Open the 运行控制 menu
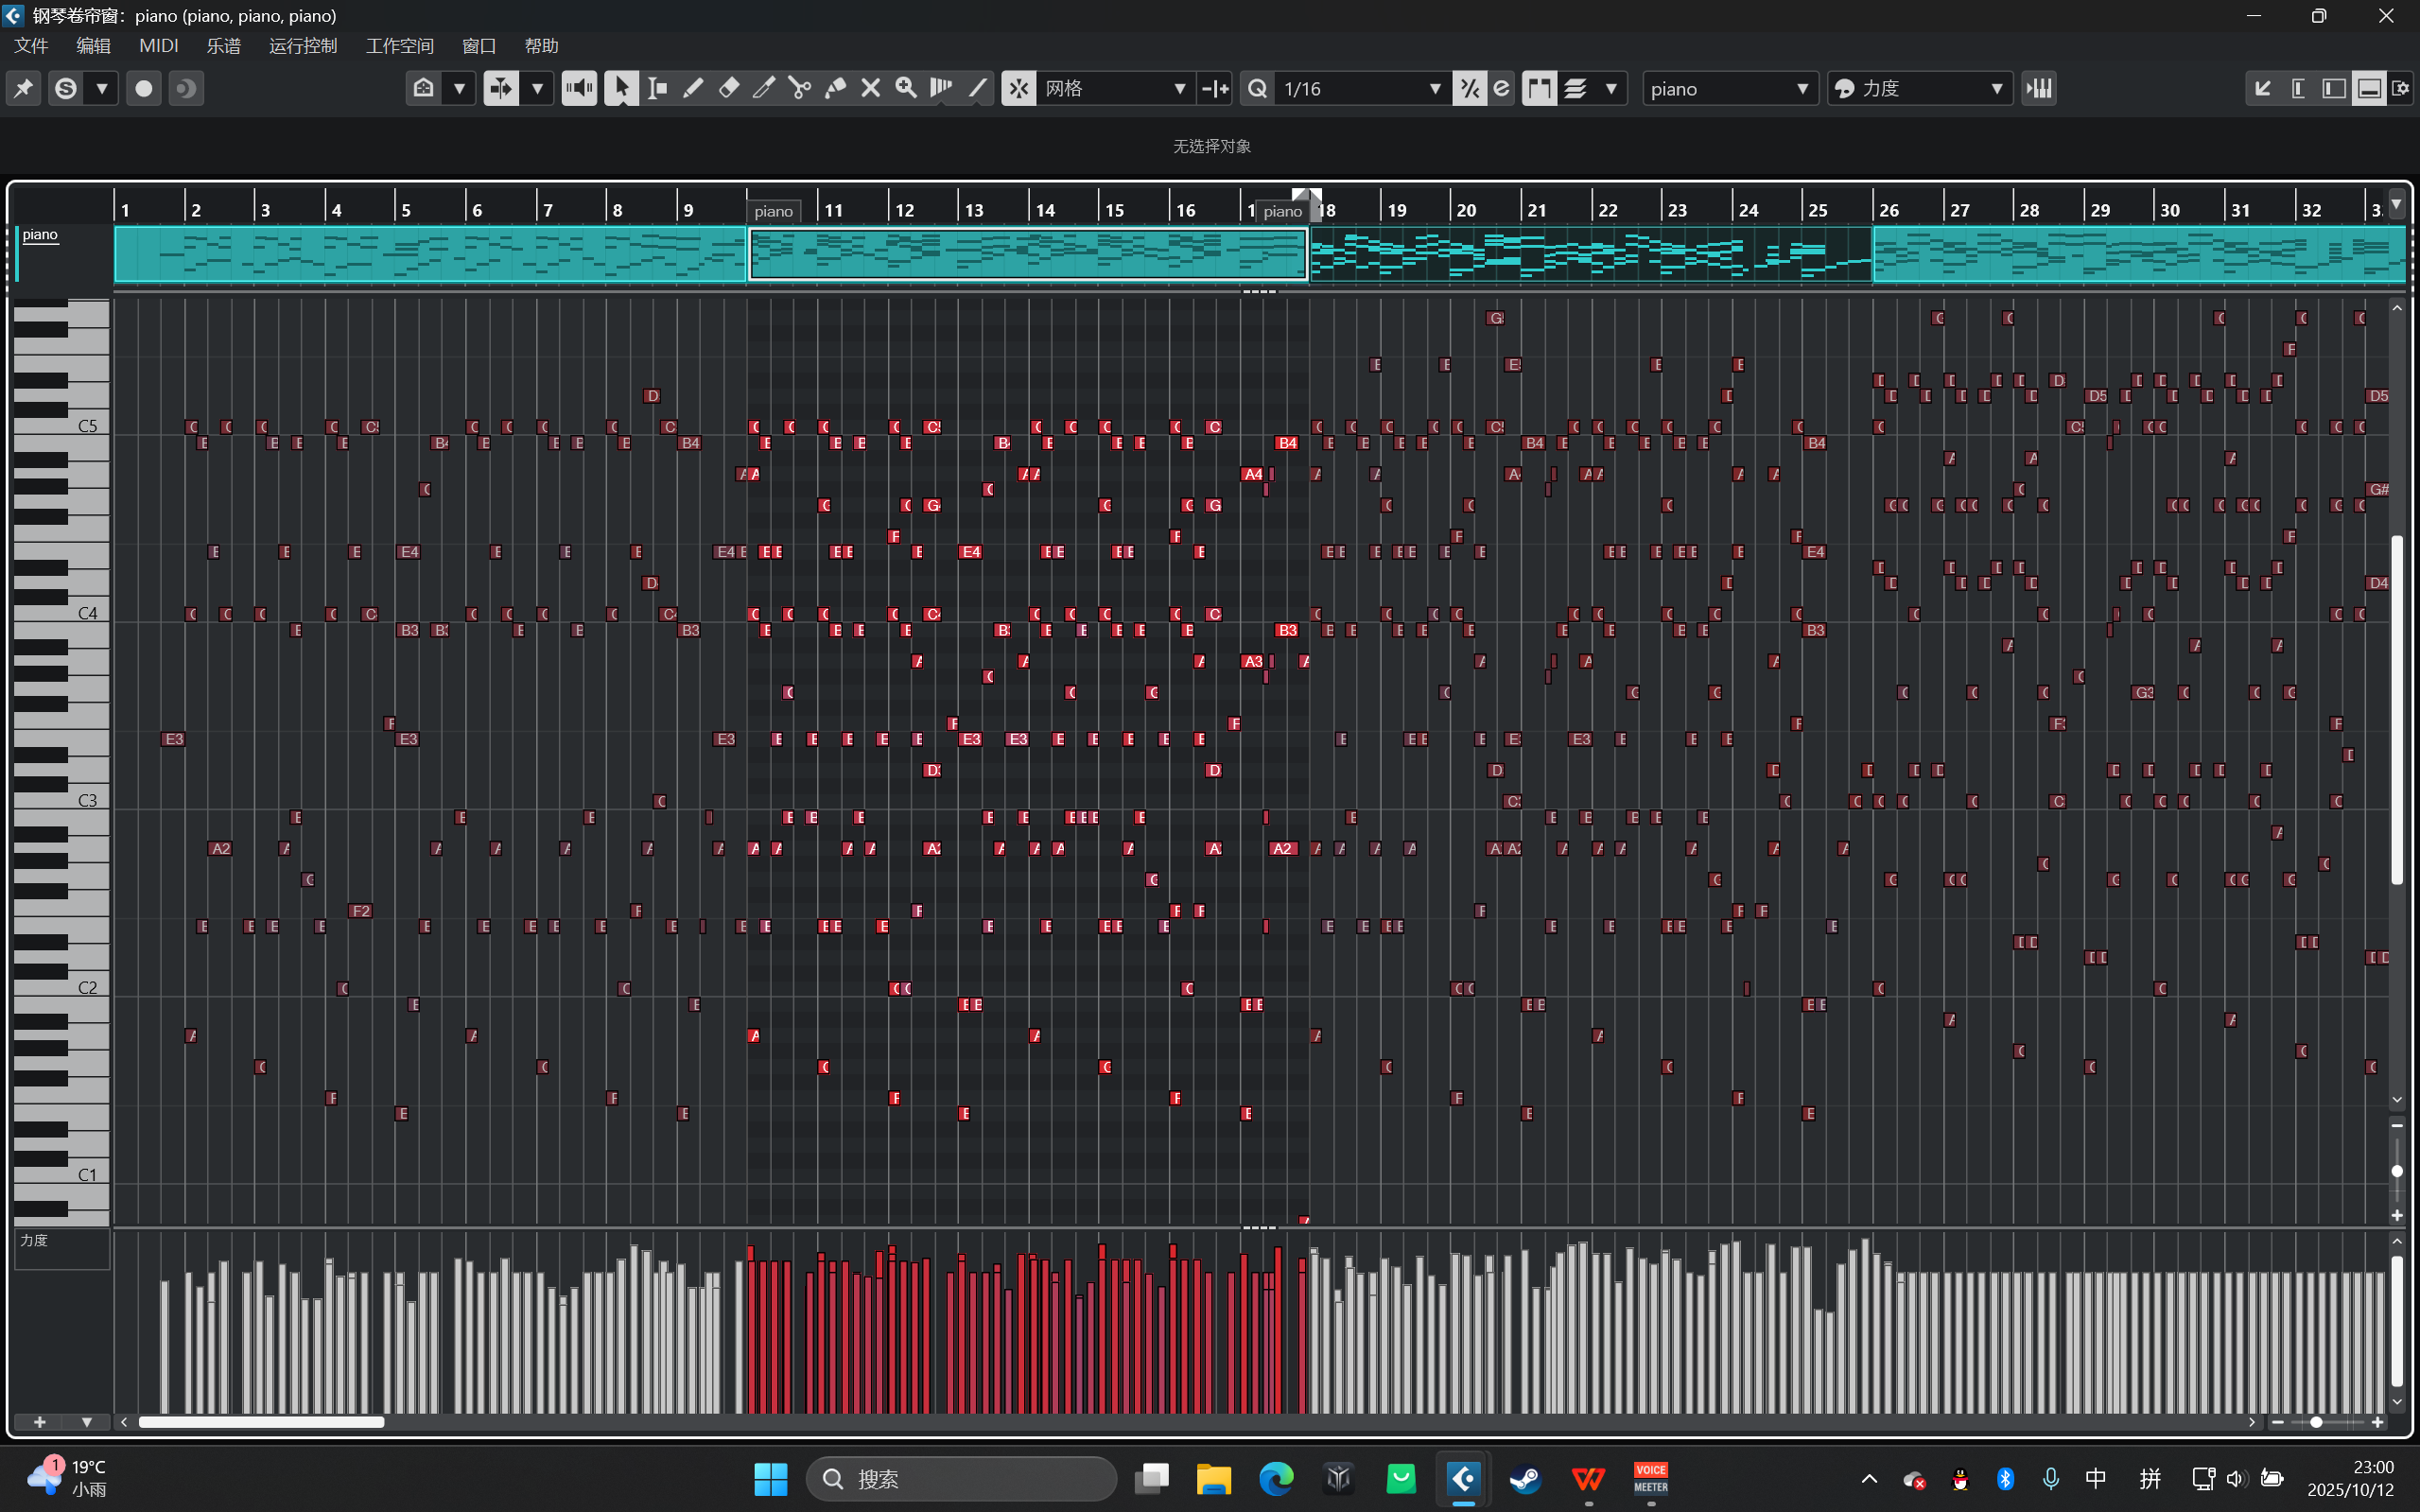 302,46
